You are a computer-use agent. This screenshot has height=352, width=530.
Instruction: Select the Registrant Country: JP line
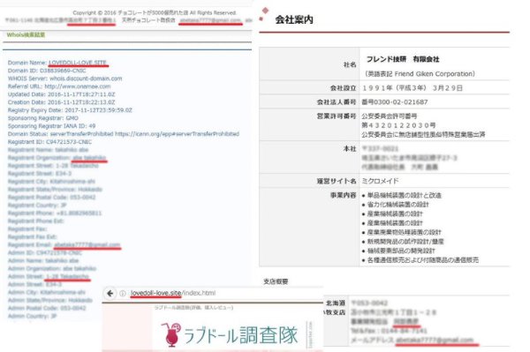37,206
